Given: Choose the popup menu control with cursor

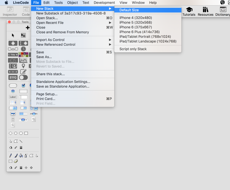Looking at the screenshot, I should [13, 114].
